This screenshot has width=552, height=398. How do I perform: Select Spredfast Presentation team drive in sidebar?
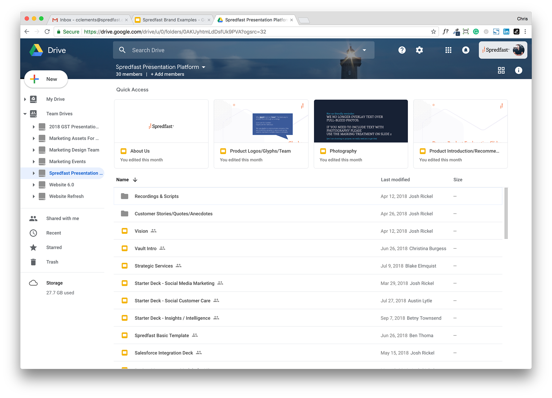(62, 173)
